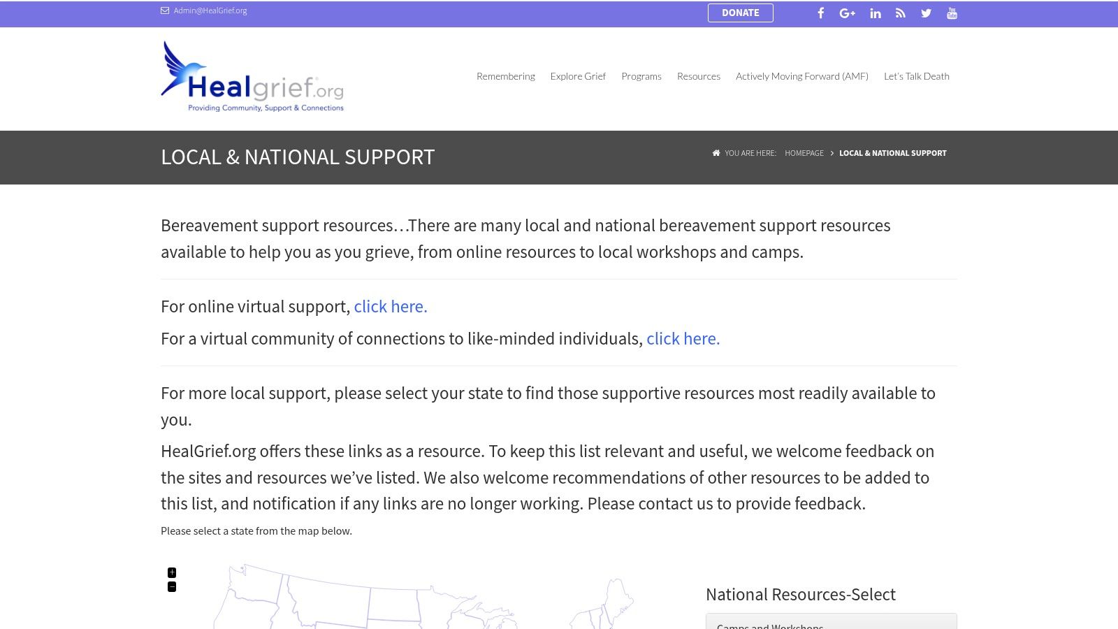Open HealGrief's Twitter page
Image resolution: width=1118 pixels, height=629 pixels.
[x=926, y=13]
